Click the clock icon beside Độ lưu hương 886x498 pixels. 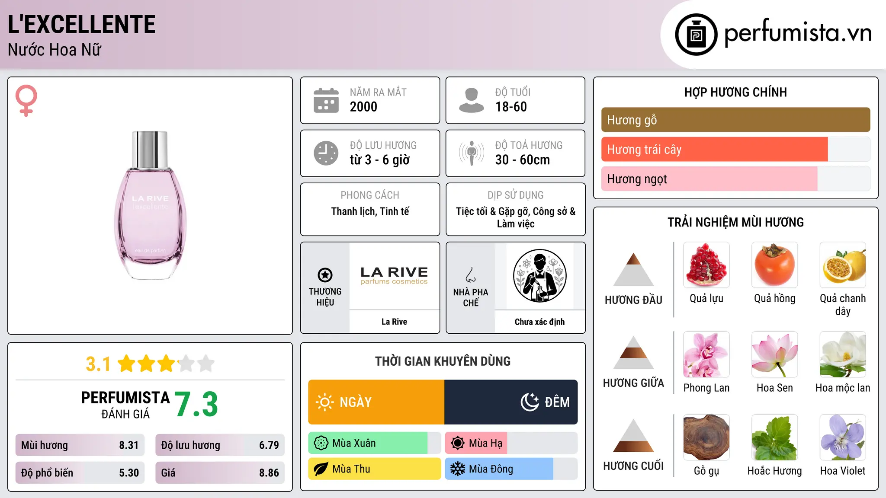coord(326,153)
